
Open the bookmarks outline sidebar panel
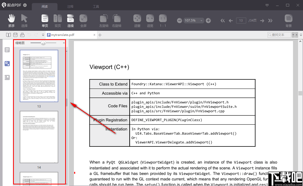[7, 50]
